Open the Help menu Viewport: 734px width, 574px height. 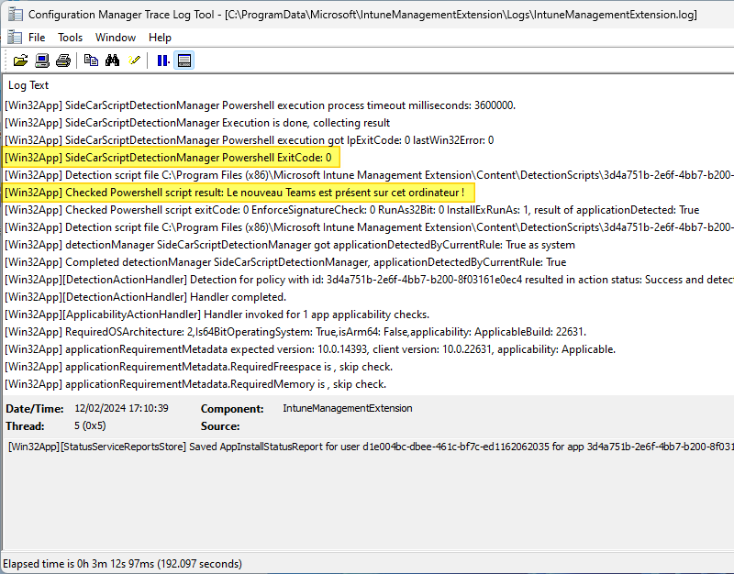160,38
